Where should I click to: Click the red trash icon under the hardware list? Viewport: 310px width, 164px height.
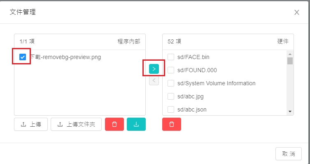pyautogui.click(x=172, y=124)
